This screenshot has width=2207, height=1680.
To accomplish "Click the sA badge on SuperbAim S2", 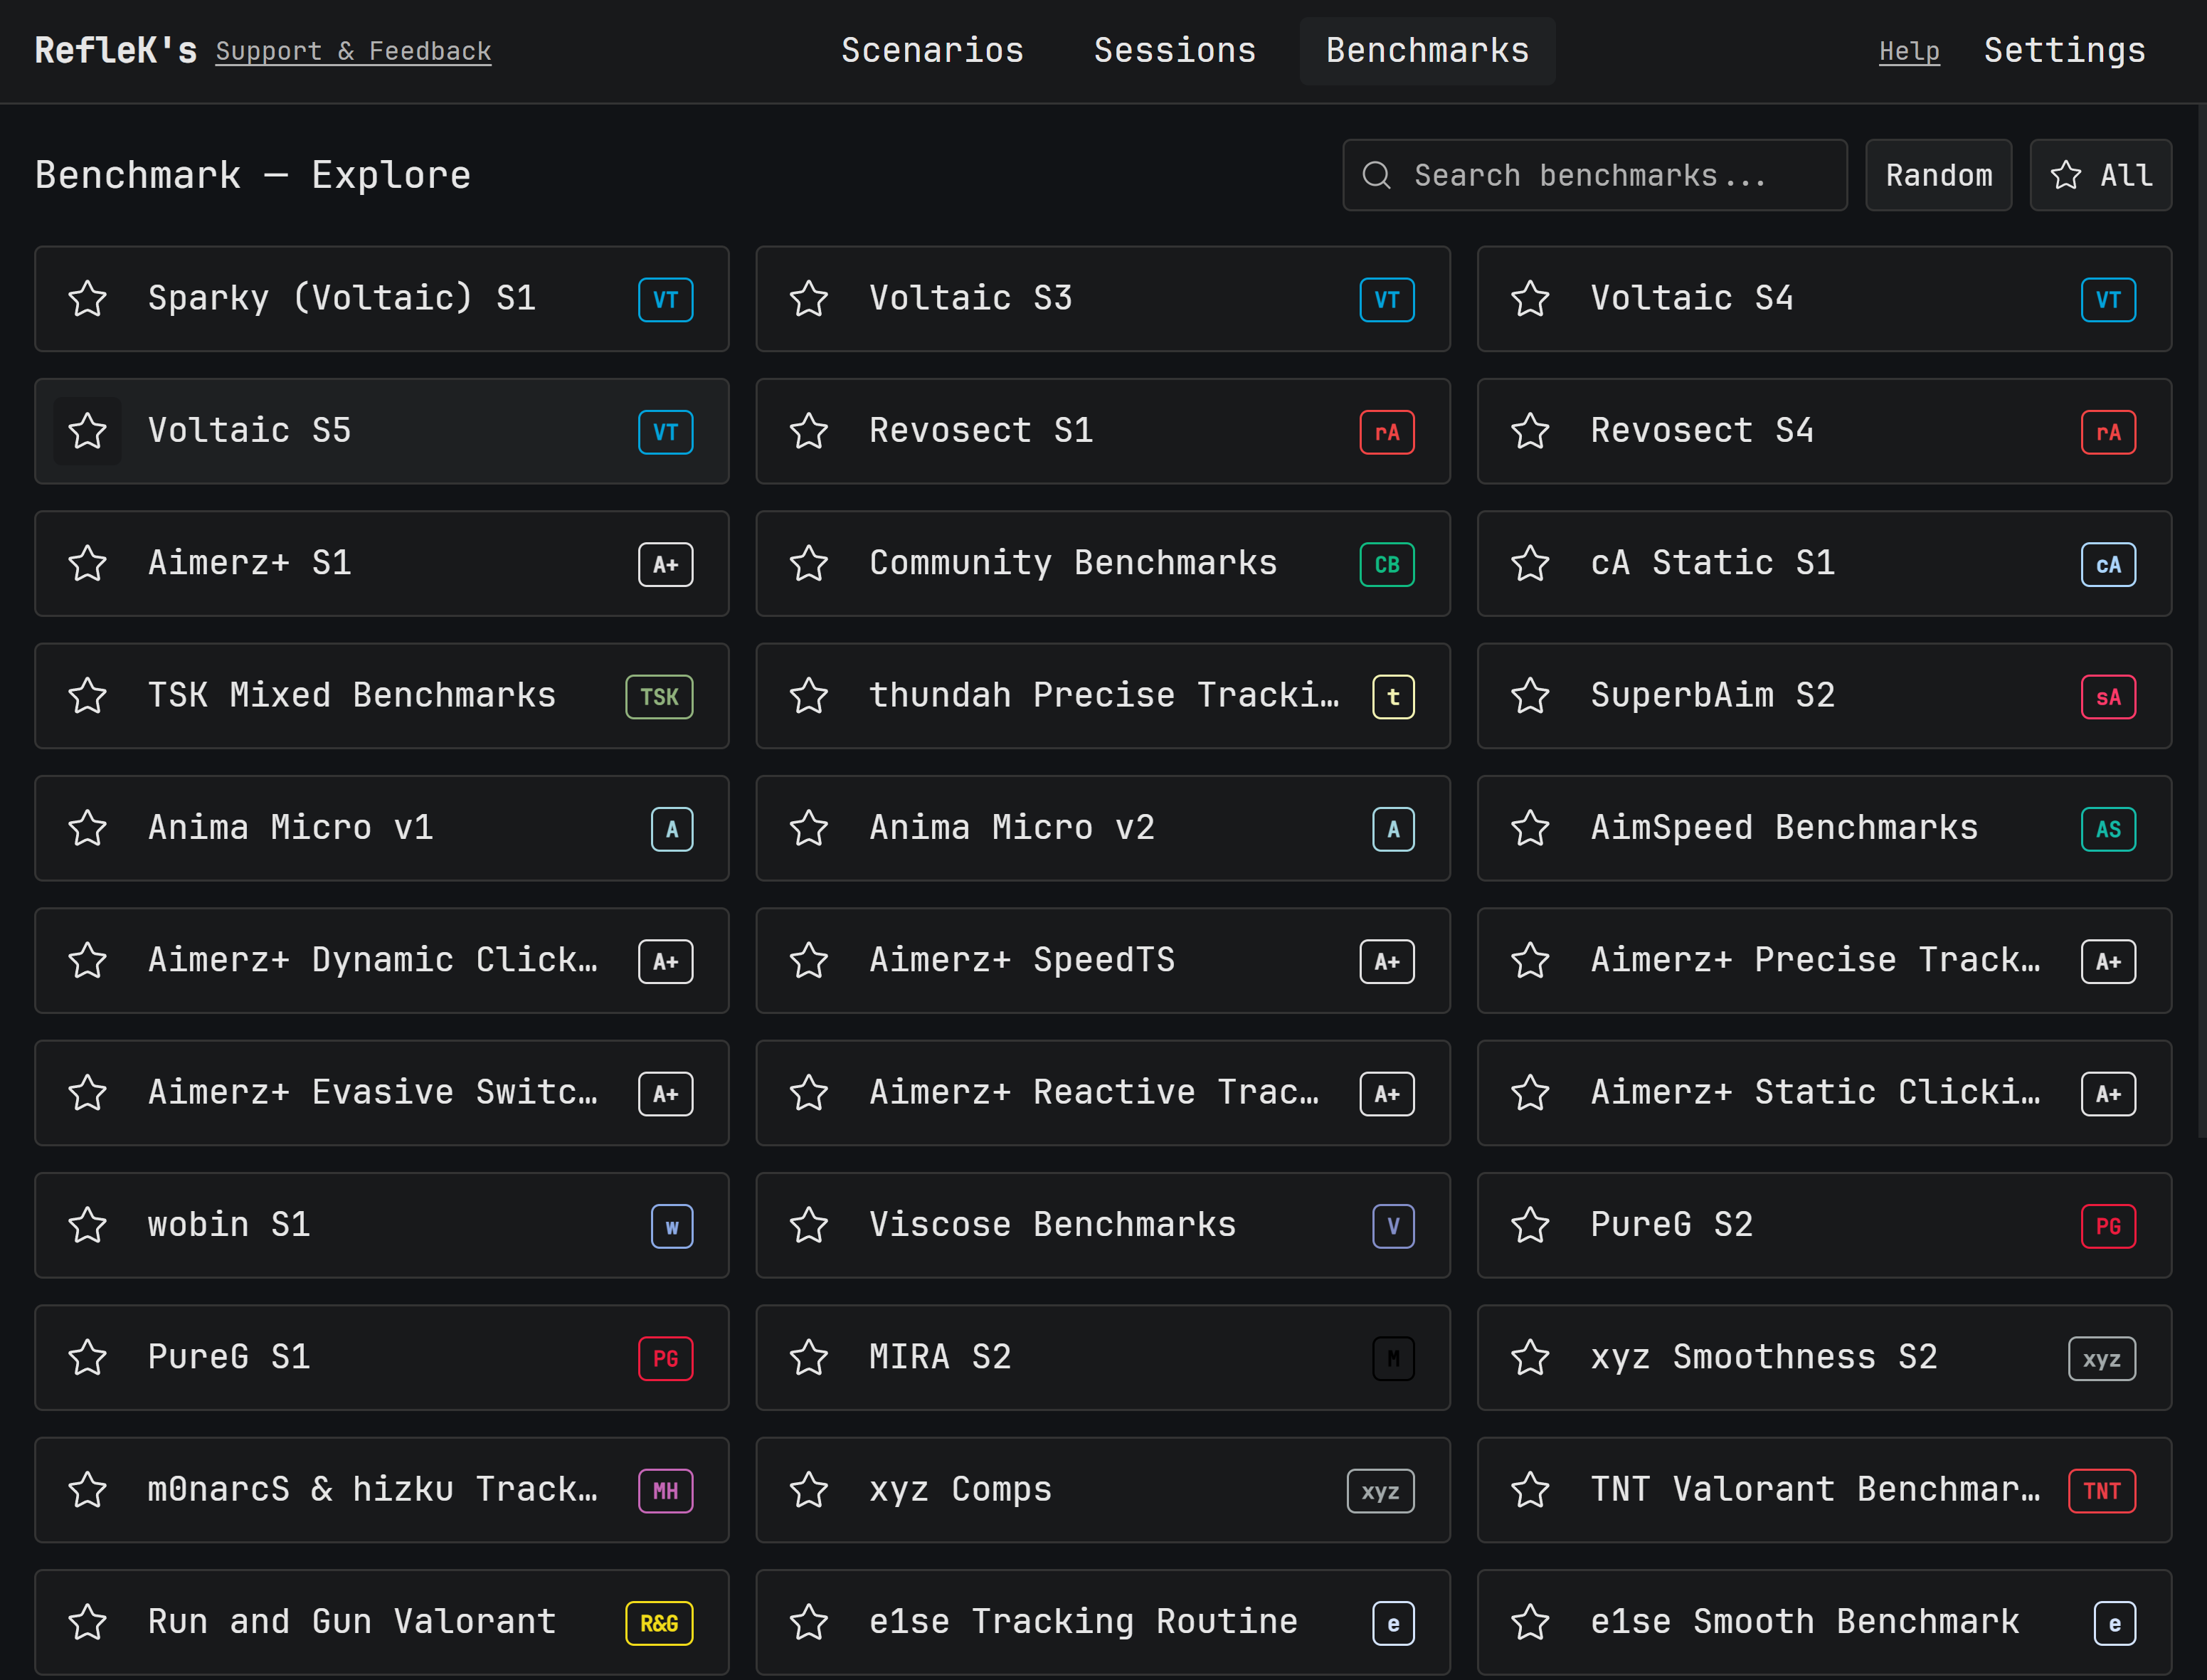I will 2107,696.
